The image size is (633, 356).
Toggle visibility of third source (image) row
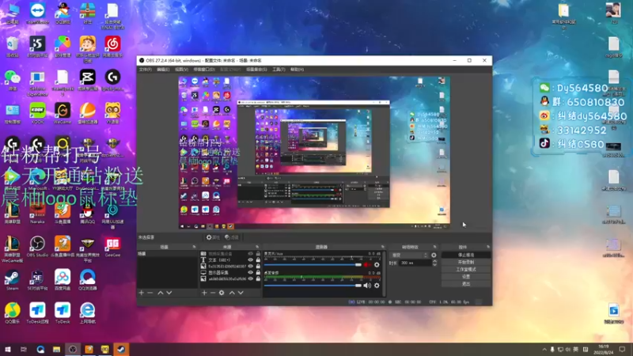tap(251, 267)
